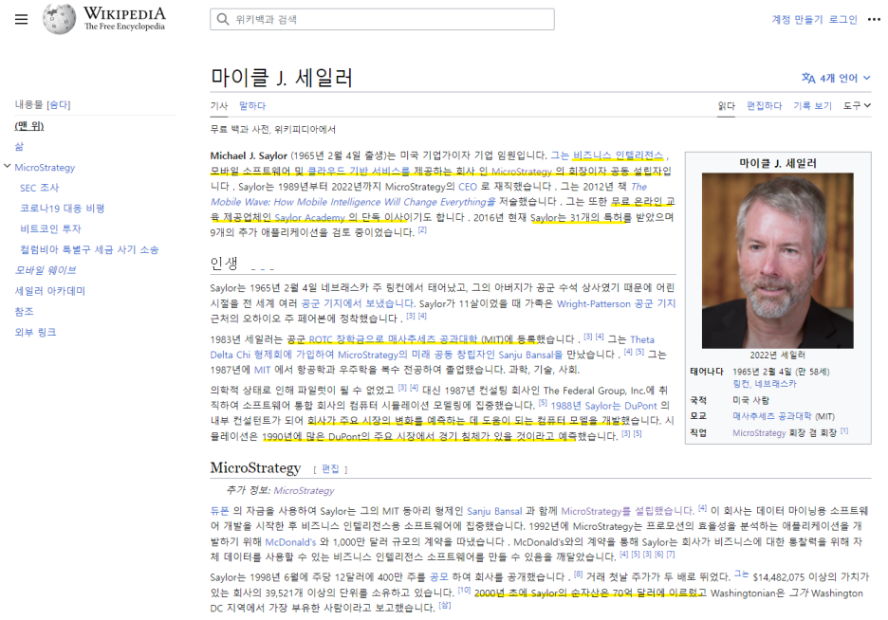Open Wright-Patterson 공군 기지 link
Image resolution: width=888 pixels, height=620 pixels.
(616, 303)
